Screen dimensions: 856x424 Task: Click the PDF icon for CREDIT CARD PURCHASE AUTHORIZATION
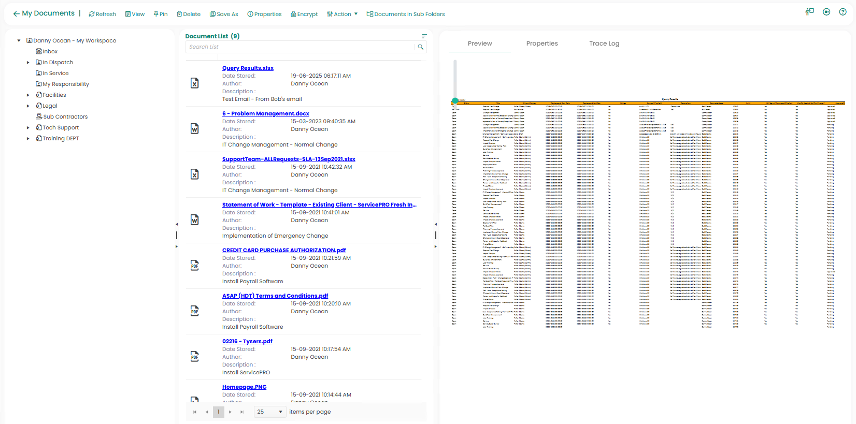195,266
